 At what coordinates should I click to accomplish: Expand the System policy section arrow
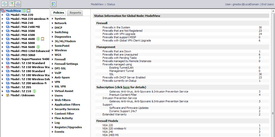(53, 19)
